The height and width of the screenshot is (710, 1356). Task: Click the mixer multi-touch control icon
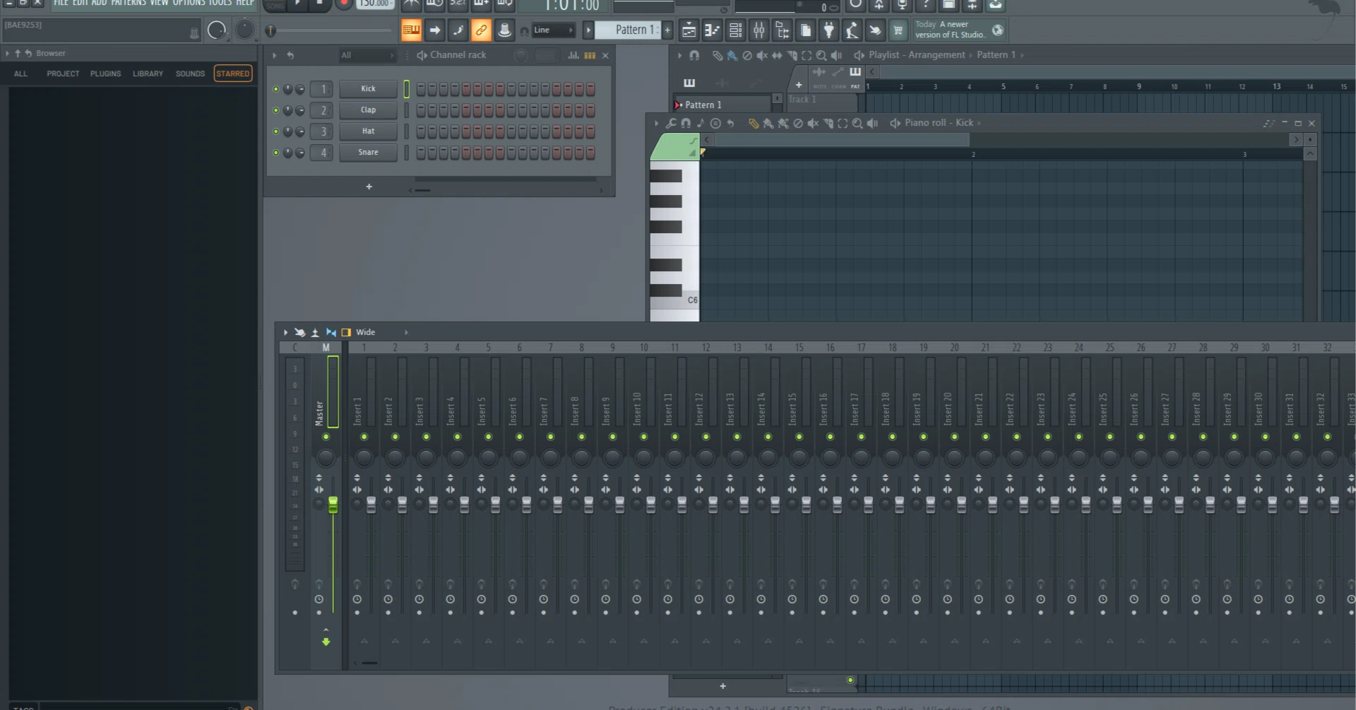[299, 332]
